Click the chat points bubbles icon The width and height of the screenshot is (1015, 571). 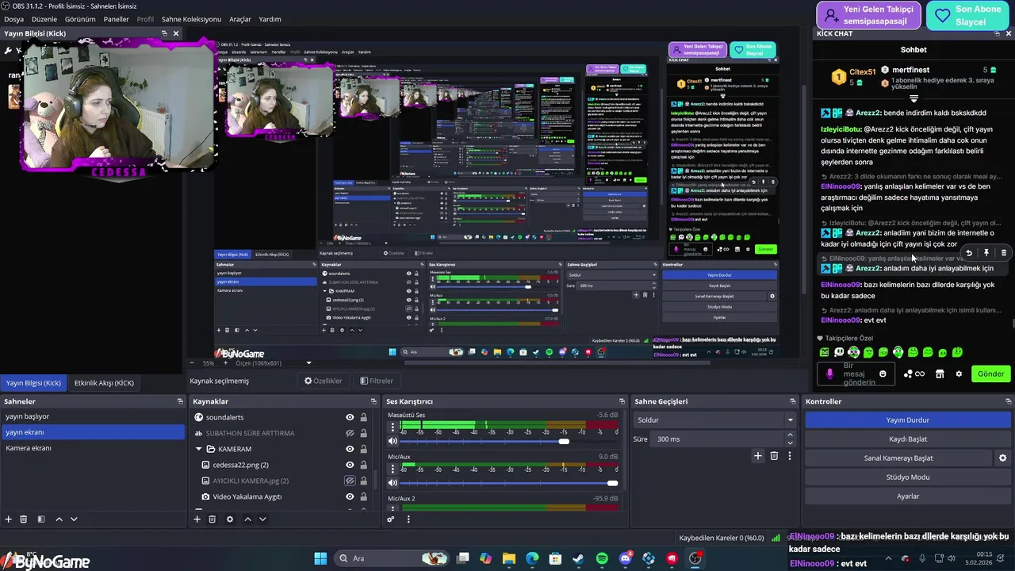tap(908, 374)
